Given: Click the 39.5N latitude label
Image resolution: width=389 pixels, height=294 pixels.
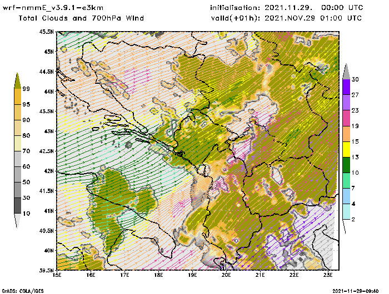Looking at the screenshot, I should coord(46,270).
